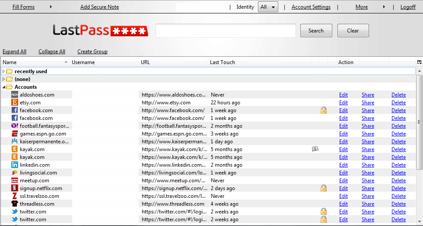Open Account Settings

click(311, 7)
